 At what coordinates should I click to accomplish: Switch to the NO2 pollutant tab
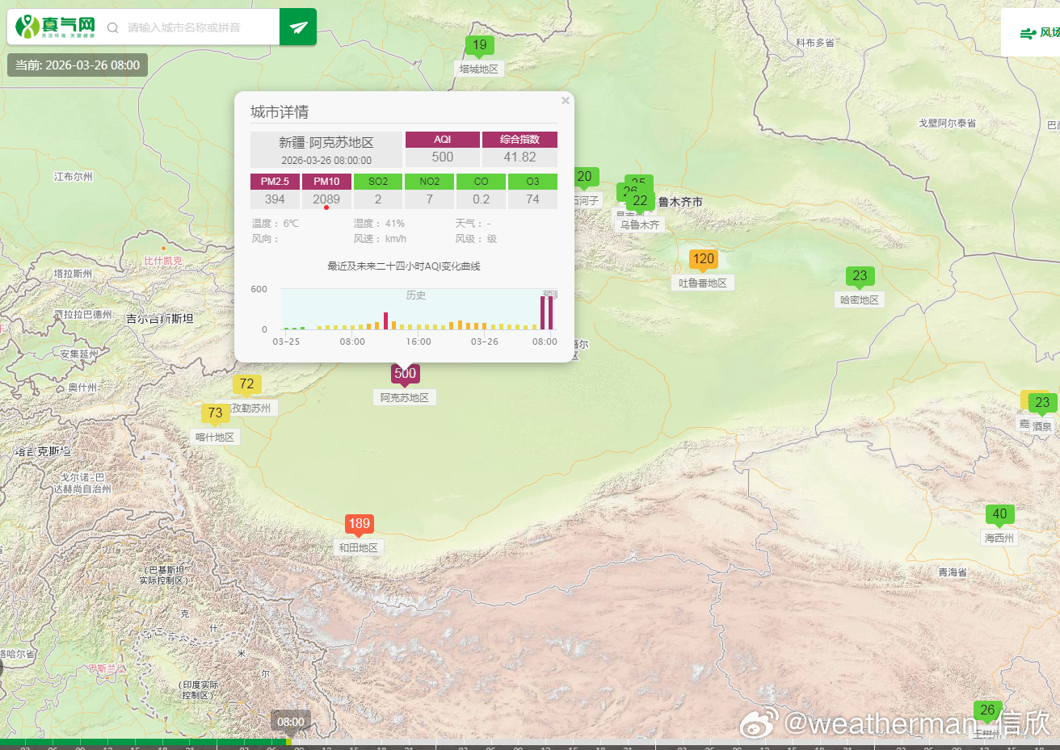point(430,182)
